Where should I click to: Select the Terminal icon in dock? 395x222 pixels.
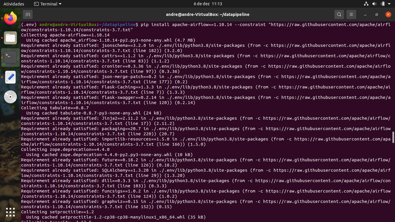click(x=10, y=58)
